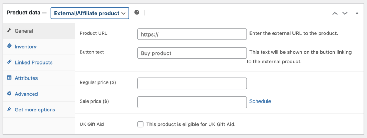The width and height of the screenshot is (367, 138).
Task: Move the panel up with the up arrow
Action: pyautogui.click(x=335, y=13)
